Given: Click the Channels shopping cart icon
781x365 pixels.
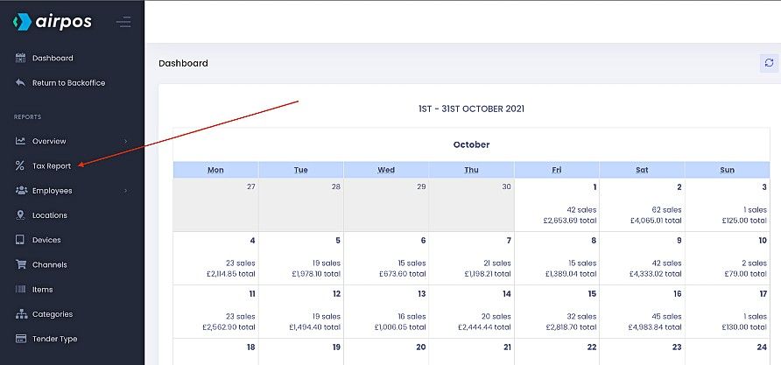Looking at the screenshot, I should (x=20, y=264).
